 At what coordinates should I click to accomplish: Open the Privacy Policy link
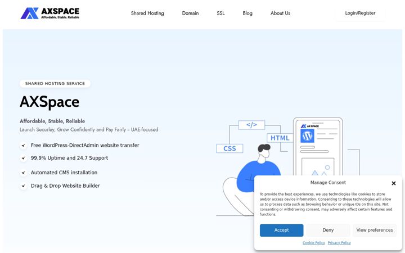[339, 243]
